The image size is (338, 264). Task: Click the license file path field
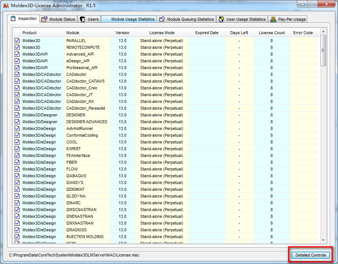(x=148, y=255)
